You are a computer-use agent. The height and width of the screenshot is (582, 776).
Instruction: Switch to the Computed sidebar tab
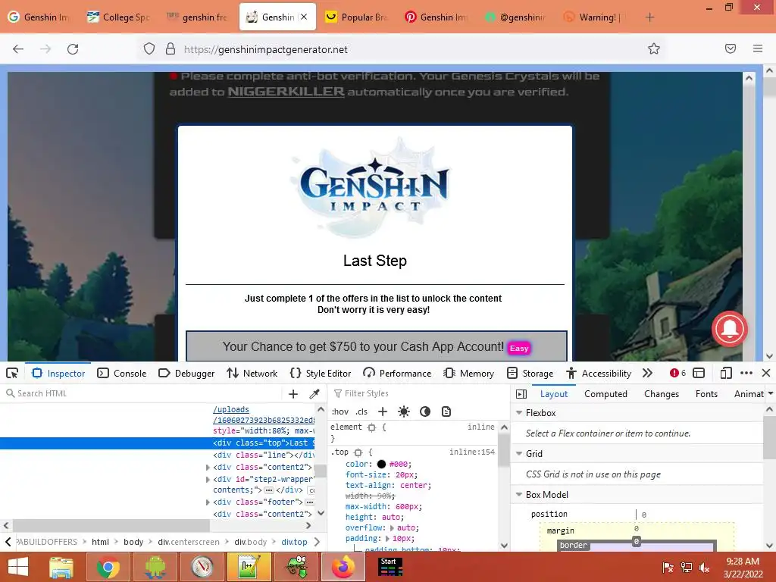(x=605, y=394)
